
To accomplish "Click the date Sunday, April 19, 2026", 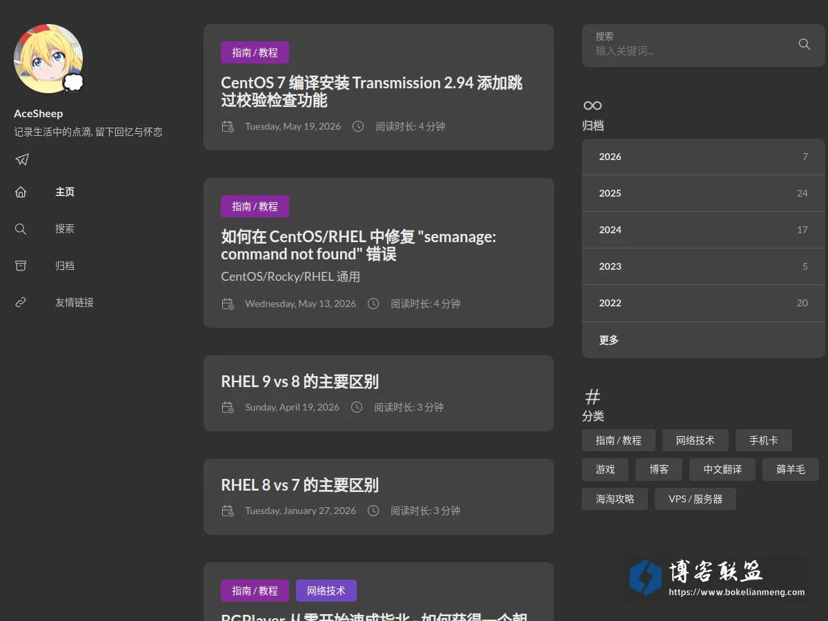I will 292,407.
